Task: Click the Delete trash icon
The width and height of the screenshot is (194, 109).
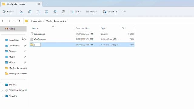Action: (x=63, y=12)
